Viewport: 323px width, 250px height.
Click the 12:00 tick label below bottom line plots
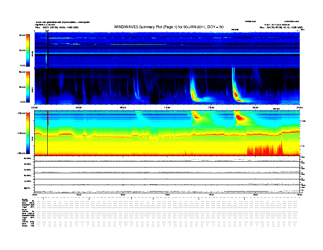167,195
